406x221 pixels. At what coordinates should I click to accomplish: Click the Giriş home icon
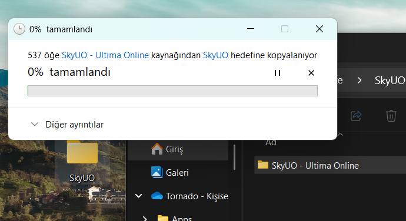coord(157,149)
